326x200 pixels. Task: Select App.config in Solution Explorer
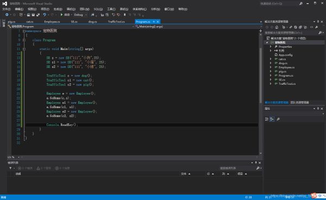285,55
